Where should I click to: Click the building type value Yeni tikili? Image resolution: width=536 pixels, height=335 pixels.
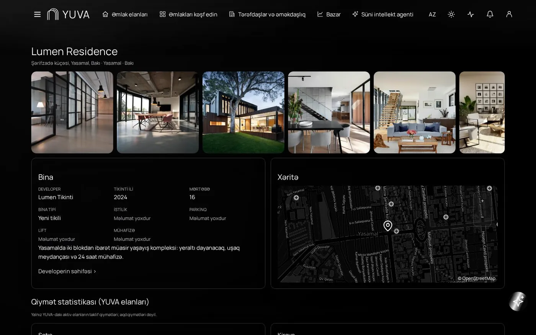coord(49,218)
